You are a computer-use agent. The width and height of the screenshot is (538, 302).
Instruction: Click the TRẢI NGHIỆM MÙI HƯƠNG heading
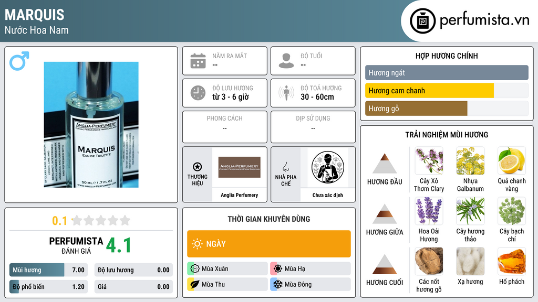(x=447, y=135)
